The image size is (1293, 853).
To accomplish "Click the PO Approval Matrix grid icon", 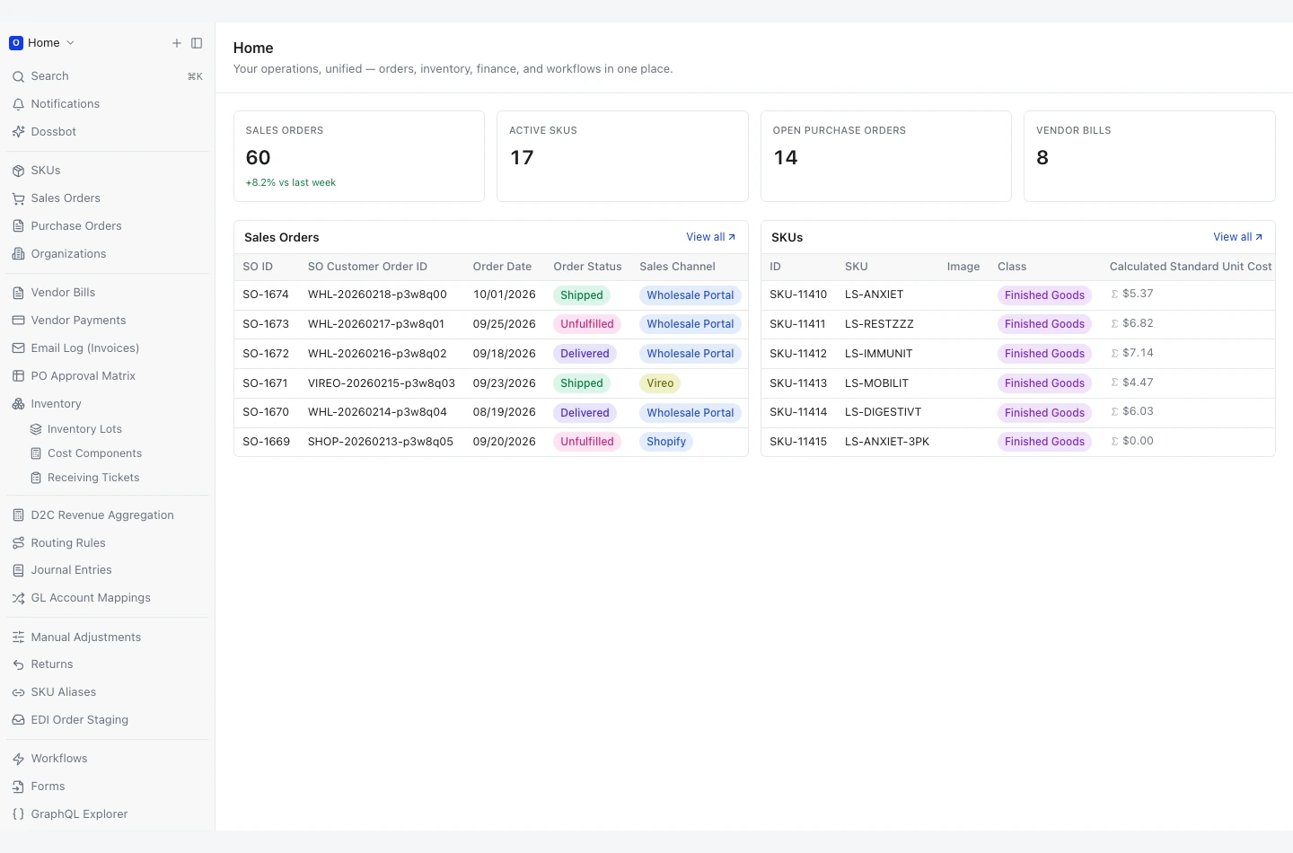I will (x=18, y=376).
